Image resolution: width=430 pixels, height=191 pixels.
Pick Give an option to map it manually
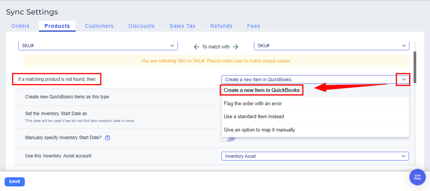[x=315, y=130]
